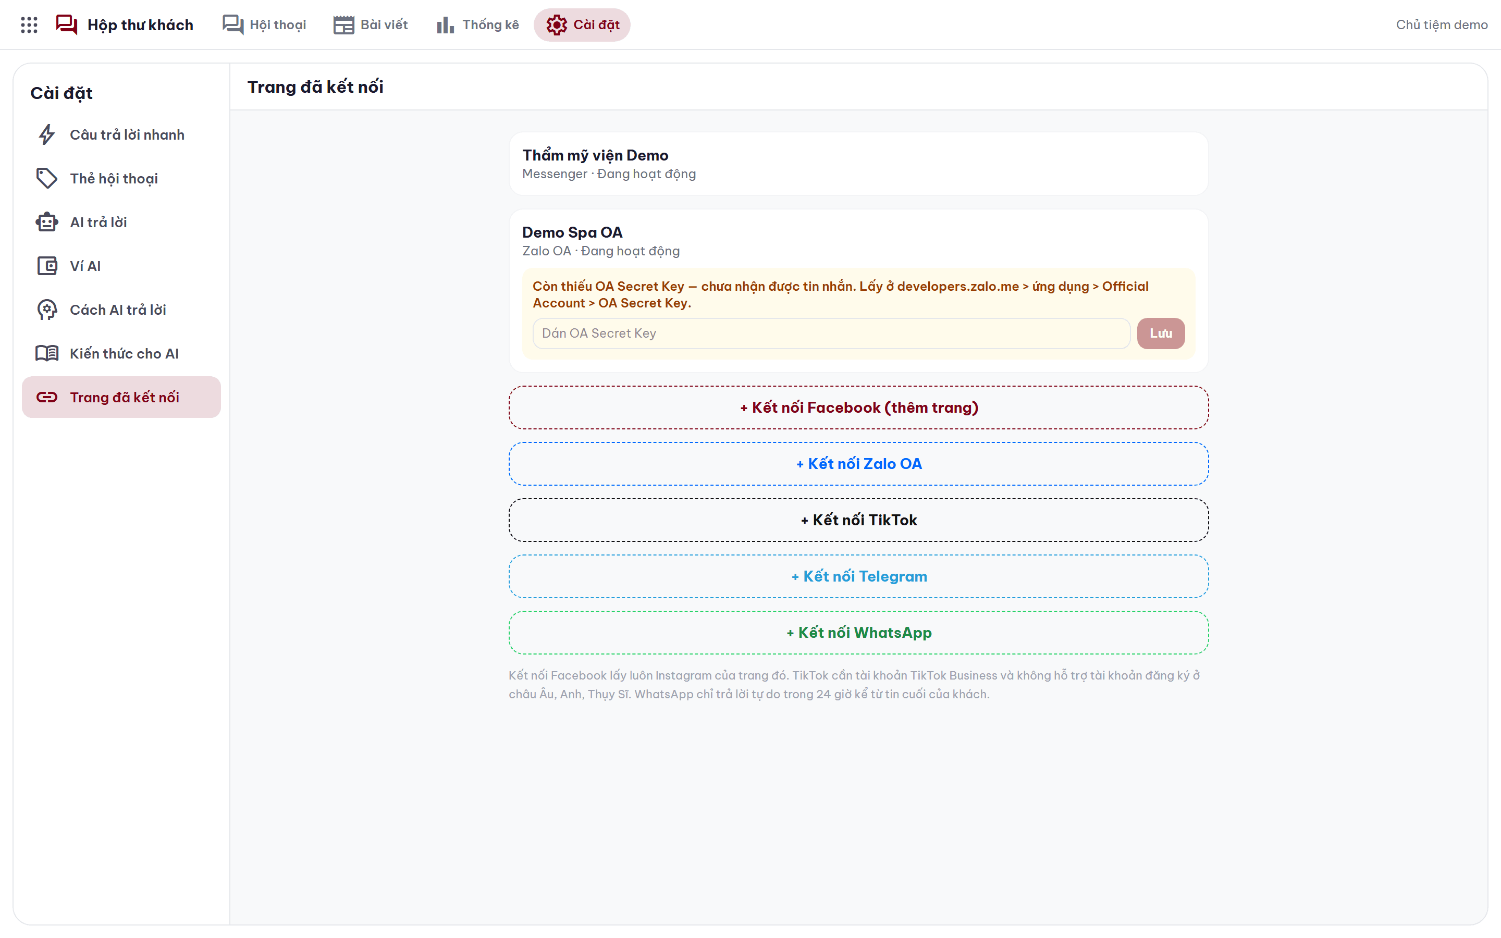Click the Hội thoại chat bubble icon

pyautogui.click(x=233, y=25)
